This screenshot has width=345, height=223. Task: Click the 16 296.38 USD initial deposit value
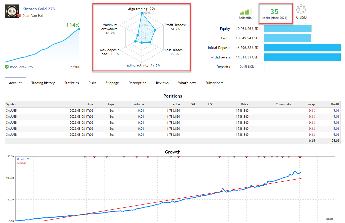(x=247, y=48)
